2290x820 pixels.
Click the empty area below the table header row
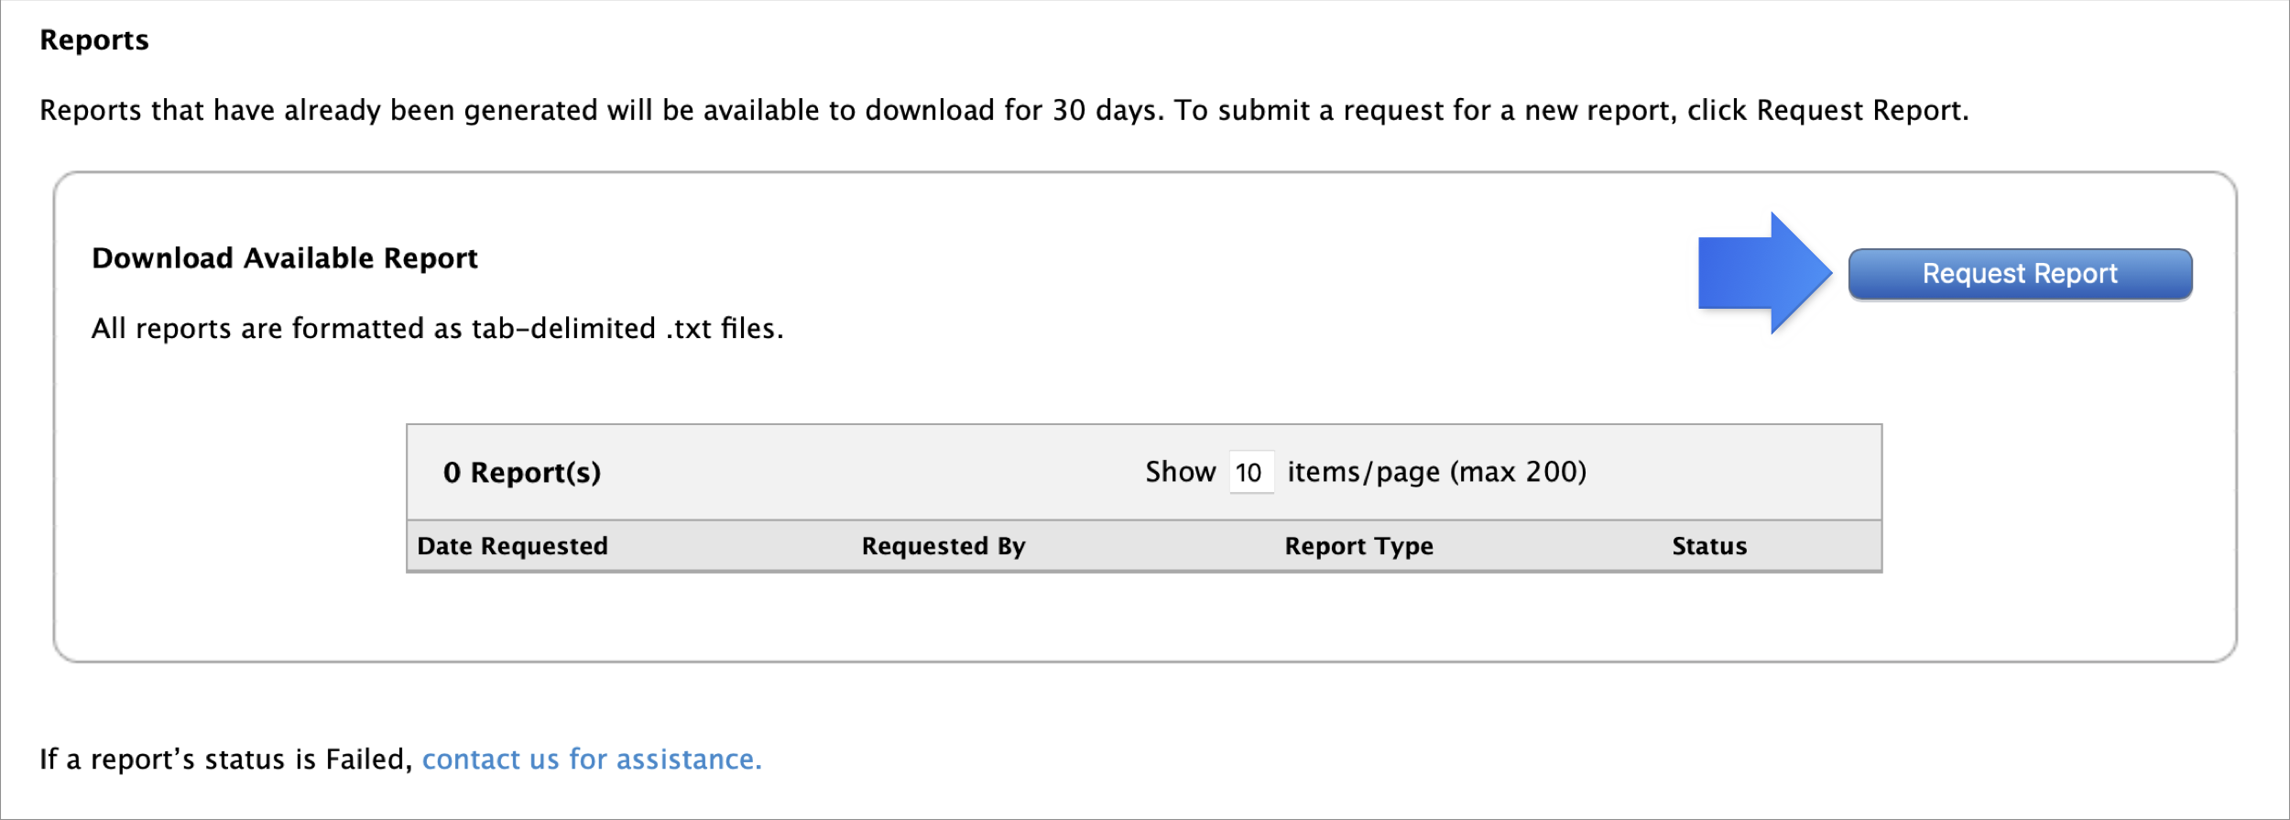pos(1143,614)
